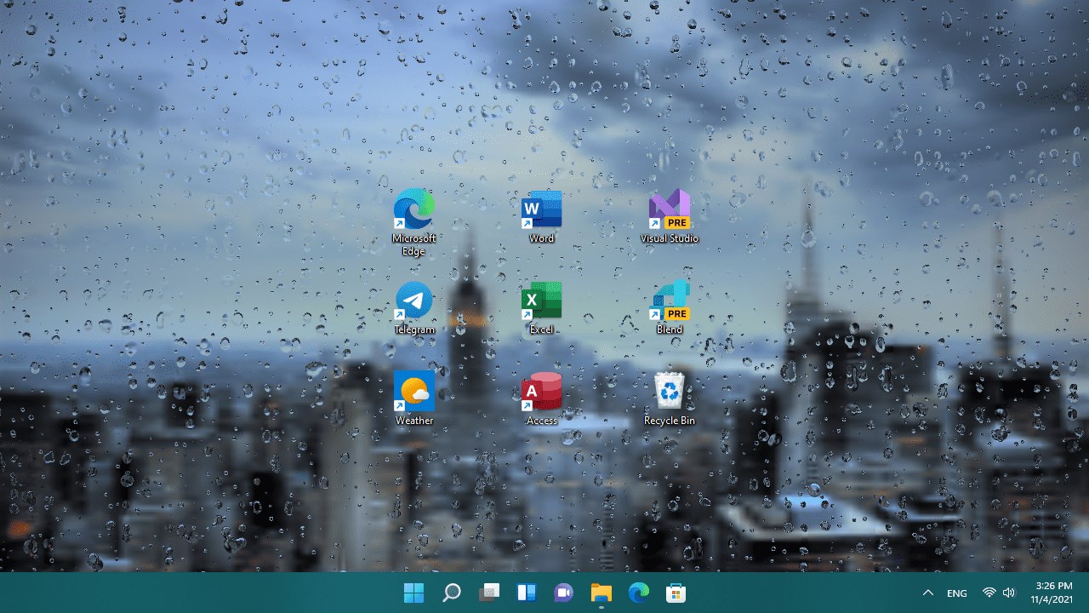Open Search from the taskbar
This screenshot has width=1089, height=613.
tap(452, 593)
